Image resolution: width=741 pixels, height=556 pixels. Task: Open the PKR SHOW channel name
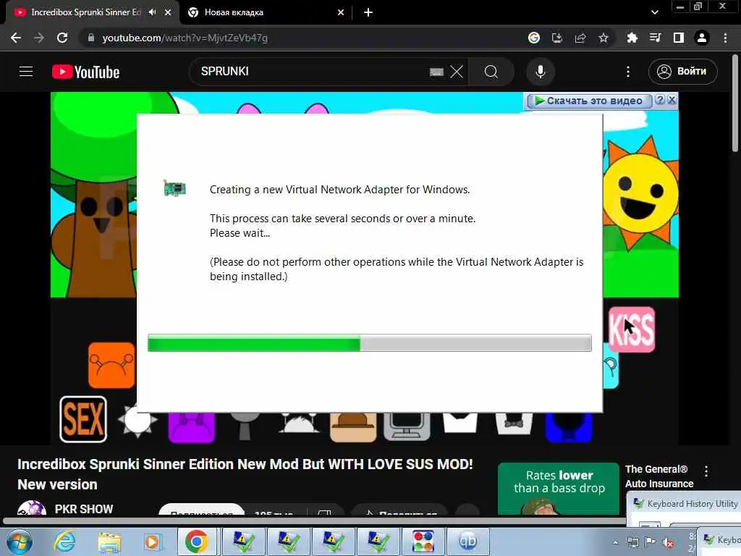point(84,509)
